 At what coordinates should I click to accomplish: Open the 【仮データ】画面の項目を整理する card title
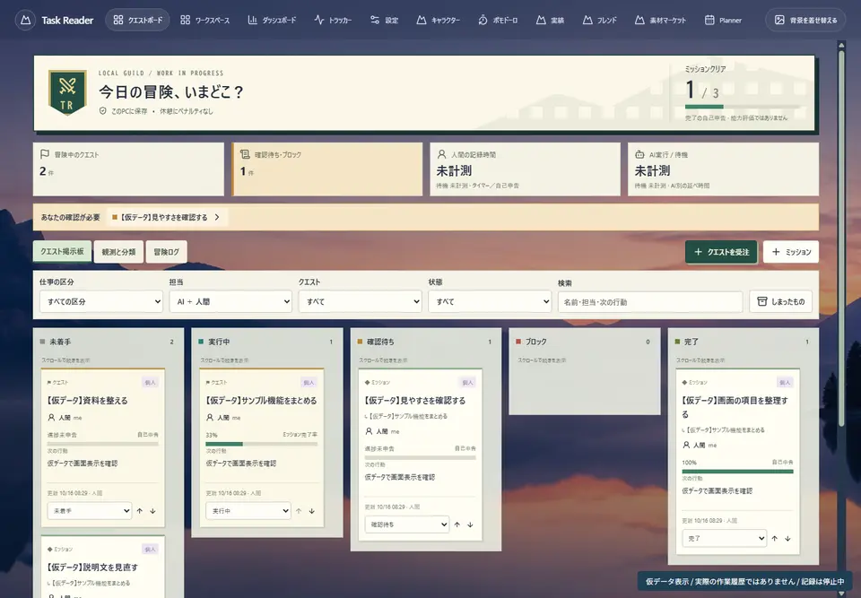(735, 407)
